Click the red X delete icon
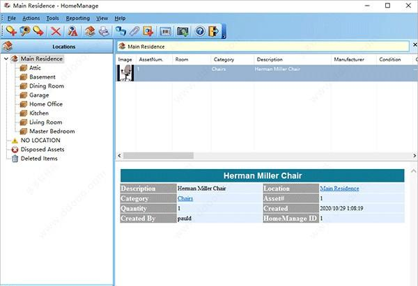The image size is (418, 286). (56, 31)
